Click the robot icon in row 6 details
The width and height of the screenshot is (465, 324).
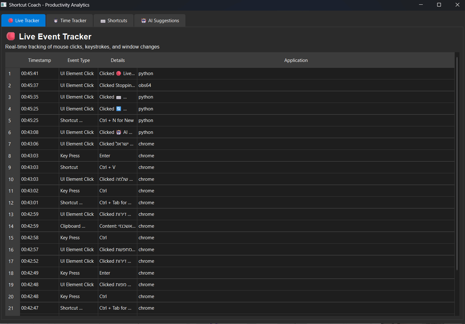[119, 132]
